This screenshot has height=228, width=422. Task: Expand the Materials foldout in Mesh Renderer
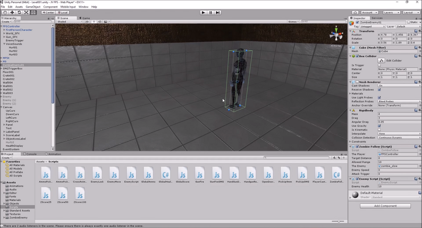(x=350, y=94)
